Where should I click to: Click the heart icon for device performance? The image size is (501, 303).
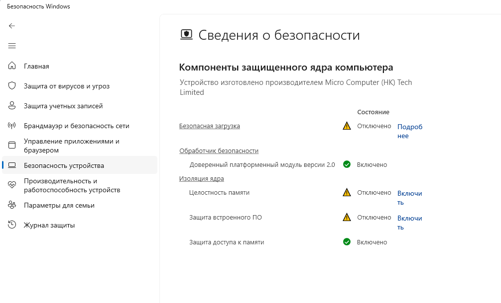pyautogui.click(x=12, y=185)
